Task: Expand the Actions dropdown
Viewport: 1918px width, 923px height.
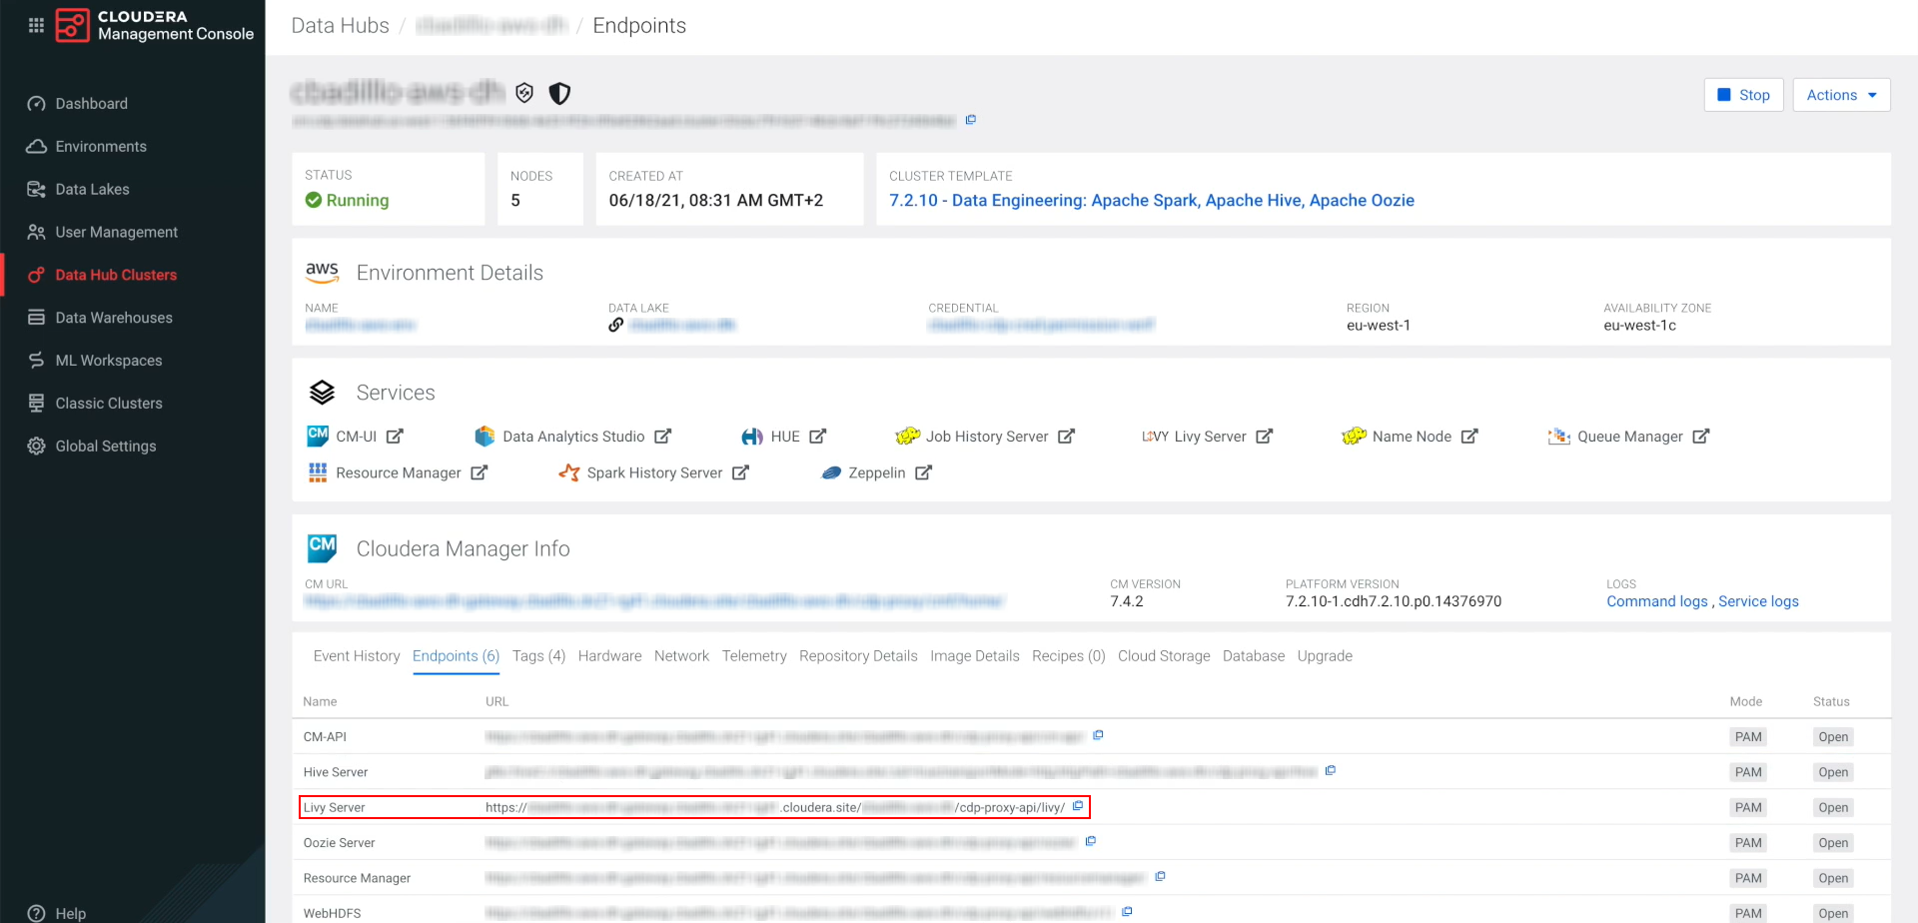Action: pyautogui.click(x=1841, y=95)
